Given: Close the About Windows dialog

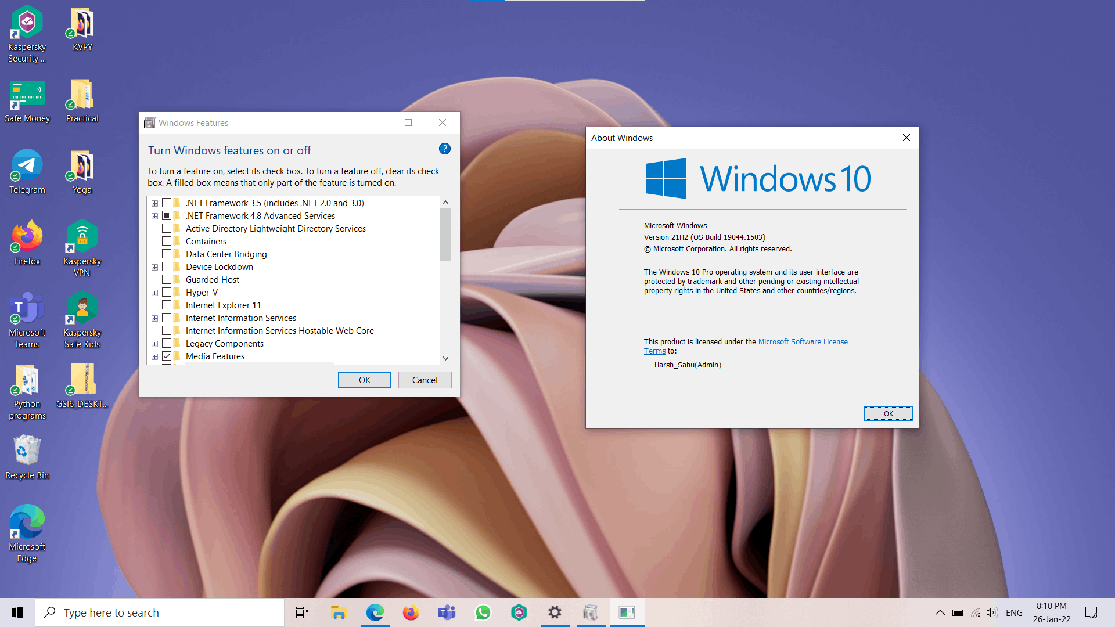Looking at the screenshot, I should pyautogui.click(x=907, y=138).
